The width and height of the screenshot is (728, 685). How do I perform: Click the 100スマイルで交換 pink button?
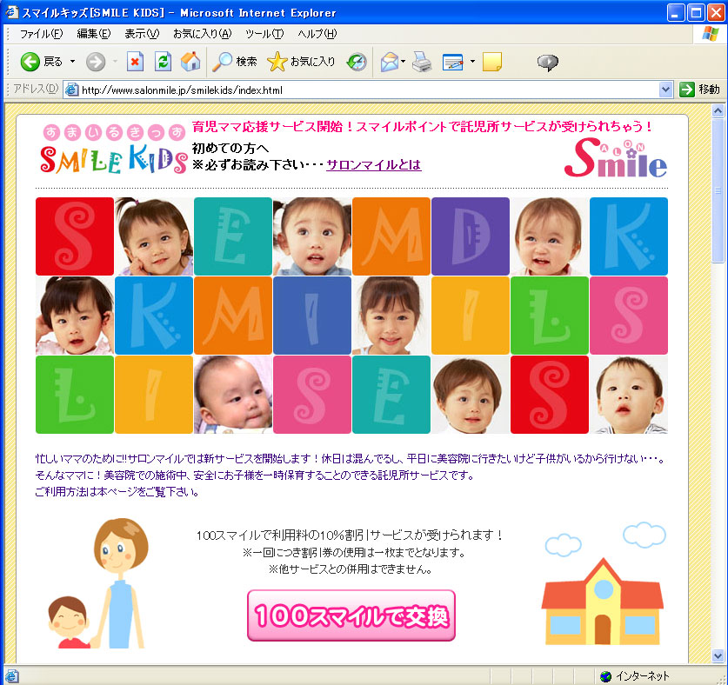point(351,615)
